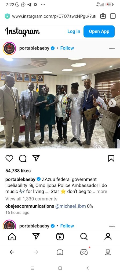Open Search in Instagram bottom bar
The width and height of the screenshot is (120, 276).
(x=84, y=237)
